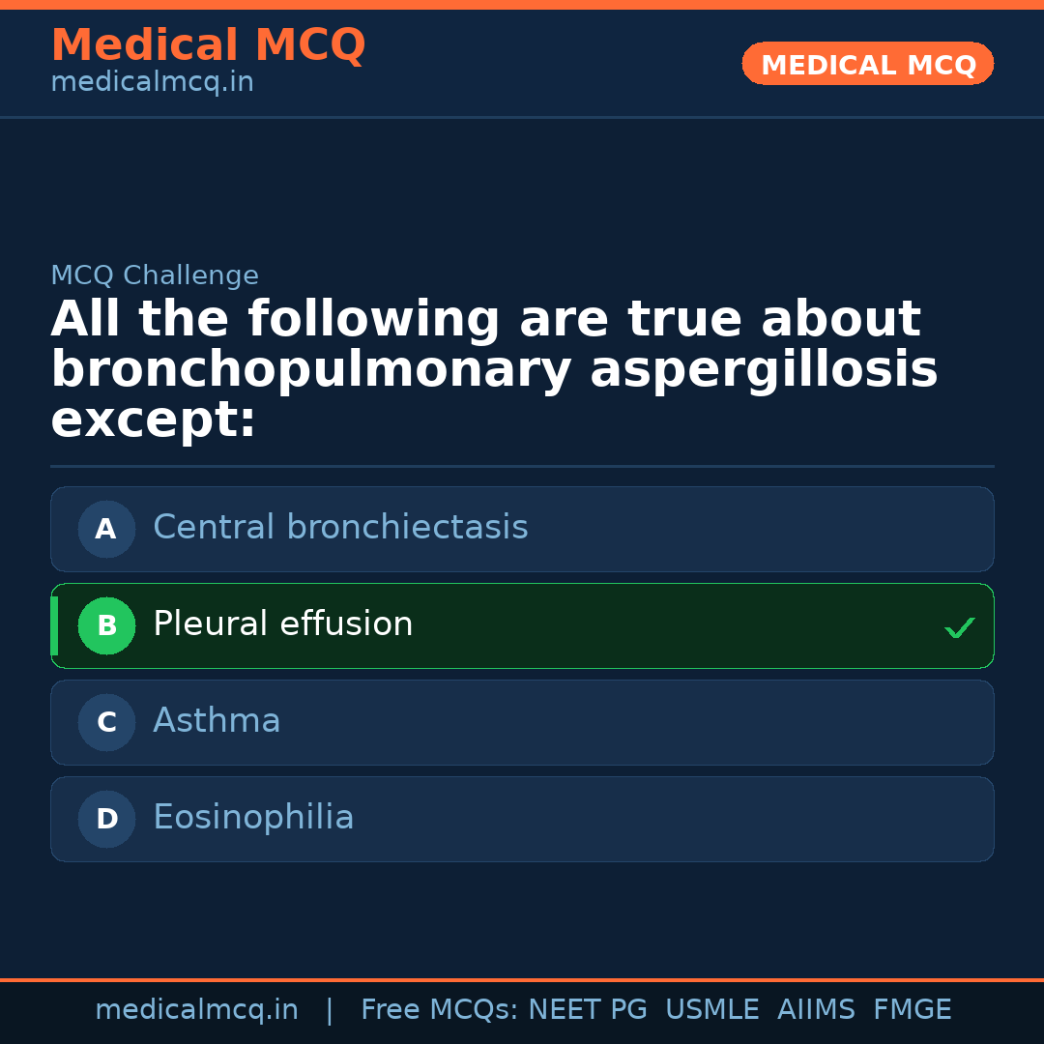Click the orange MEDICAL MCQ badge button
Screen dimensions: 1044x1044
[x=867, y=65]
